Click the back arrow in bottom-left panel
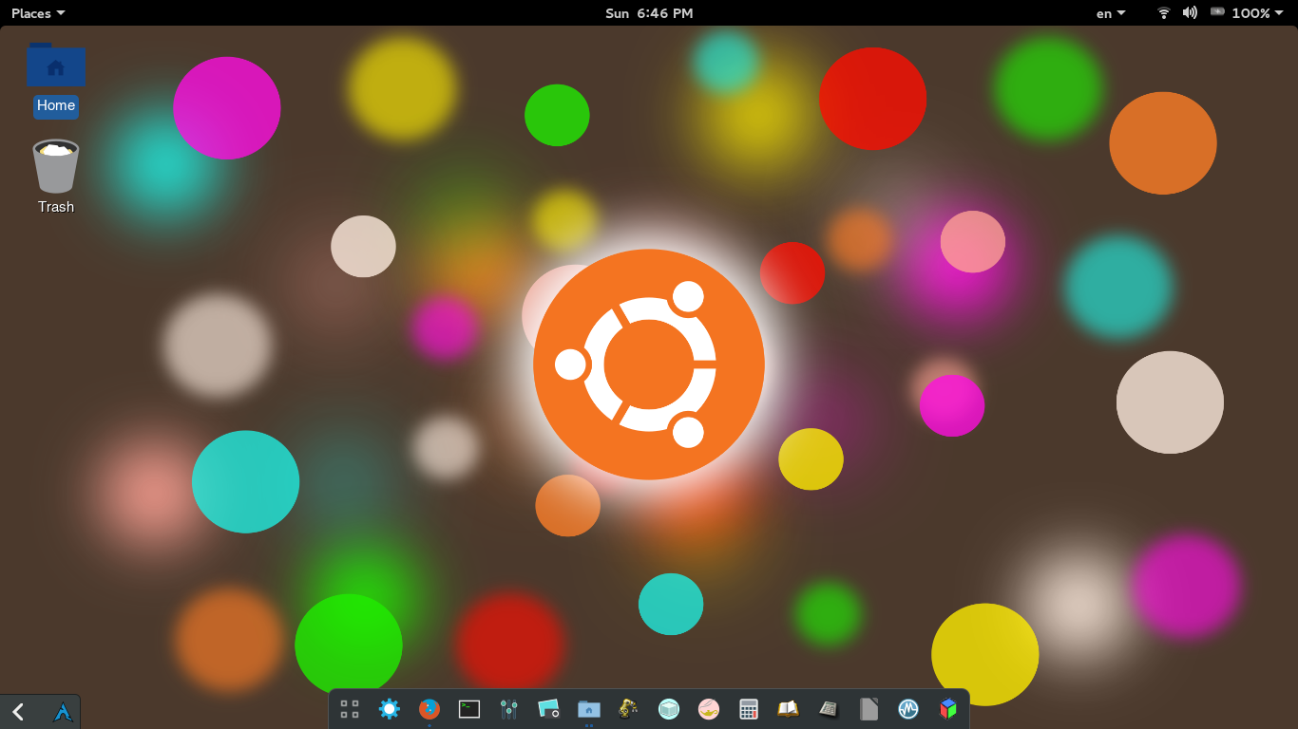 point(18,712)
